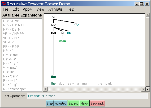Open the File menu

click(x=6, y=9)
